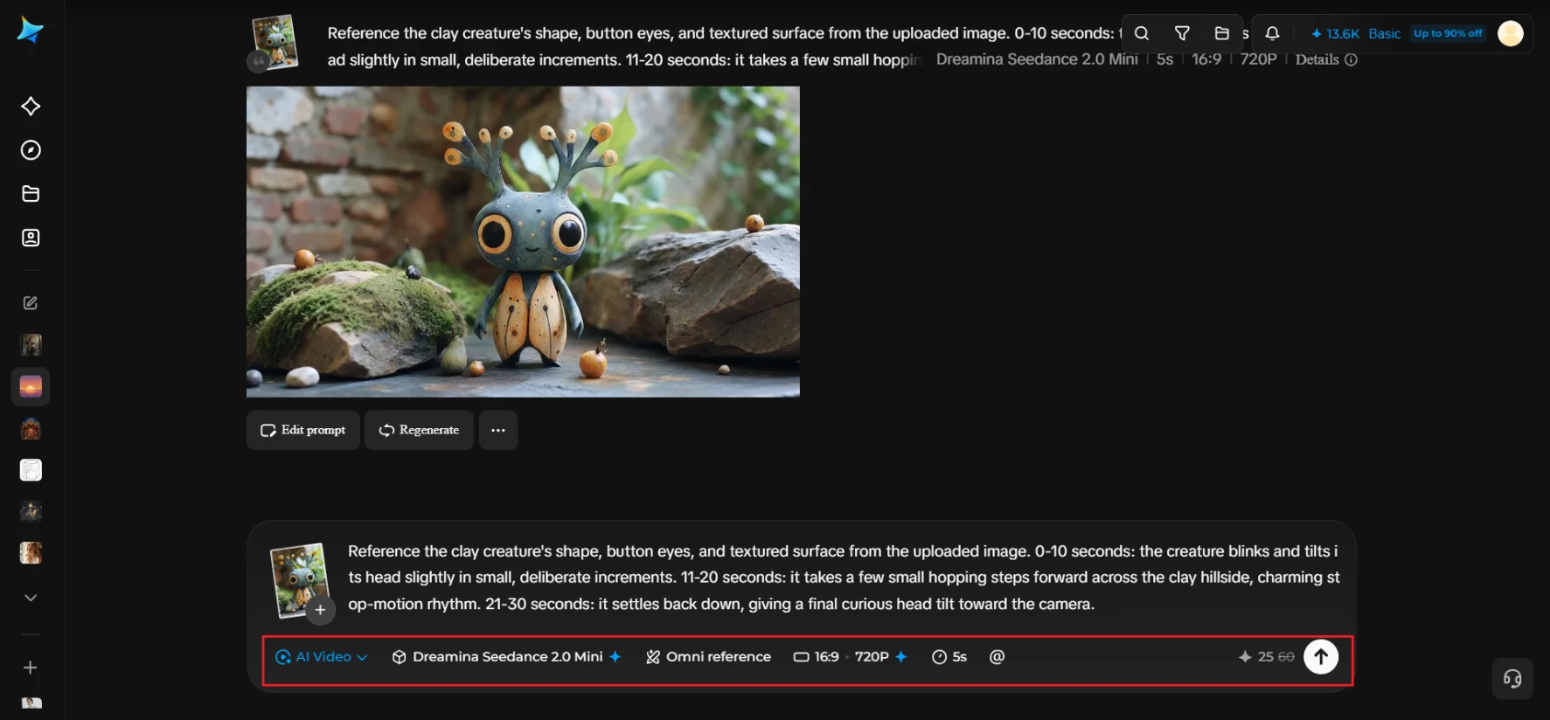Open the folder icon in top bar

coord(1222,33)
